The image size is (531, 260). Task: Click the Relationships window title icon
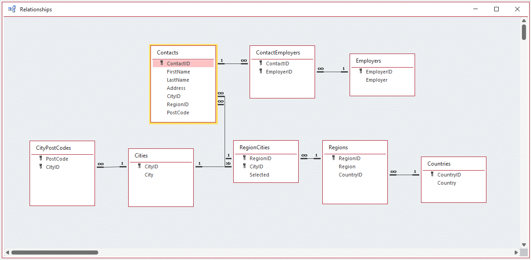click(x=12, y=9)
